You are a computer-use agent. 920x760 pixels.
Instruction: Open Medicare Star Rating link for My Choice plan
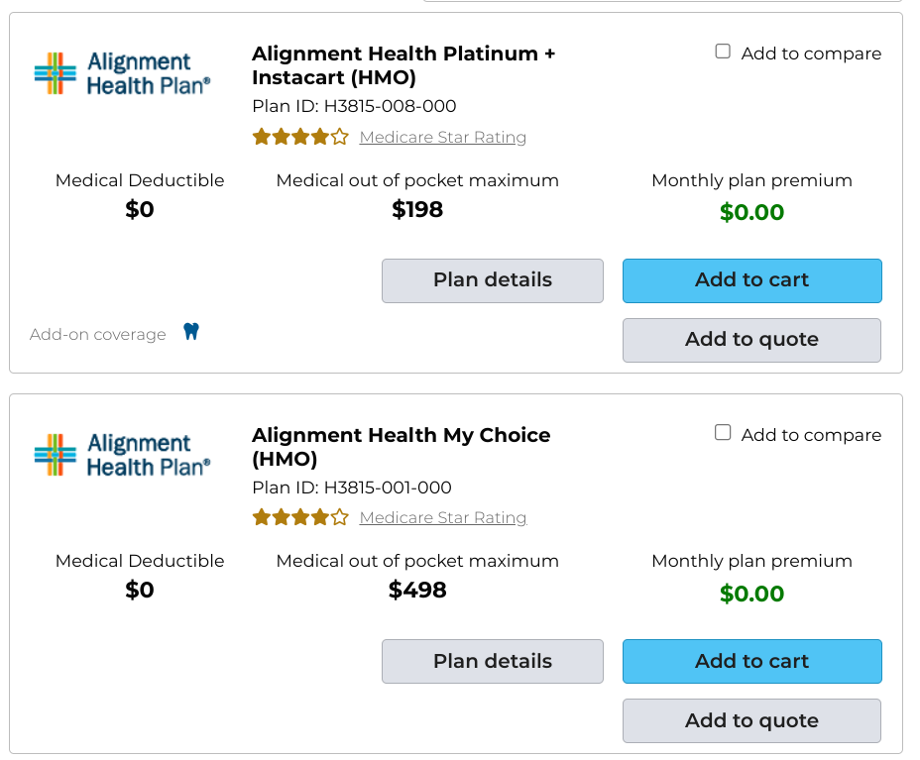(x=443, y=518)
